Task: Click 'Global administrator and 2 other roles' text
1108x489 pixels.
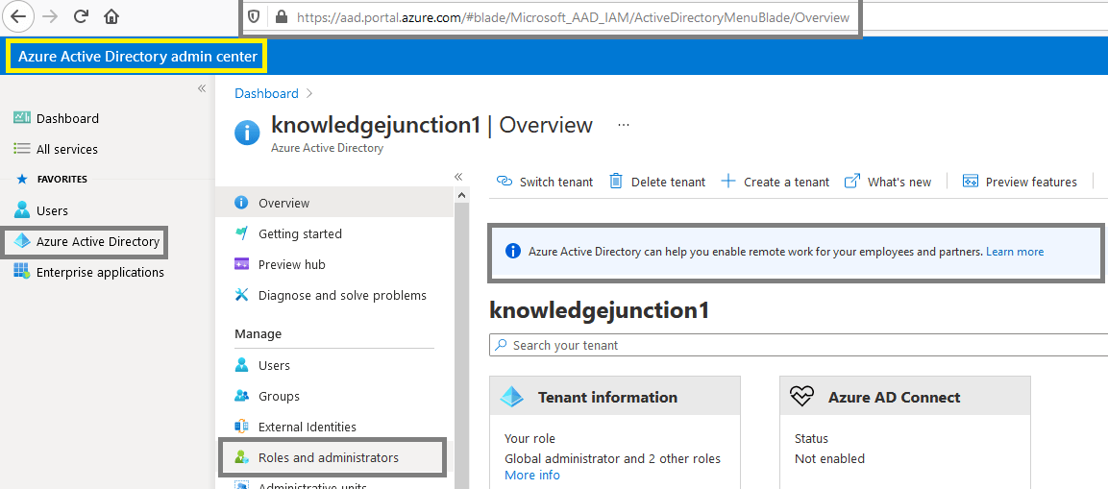Action: pos(613,458)
